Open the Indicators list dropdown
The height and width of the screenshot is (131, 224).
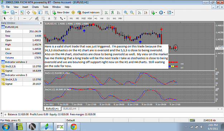154,13
